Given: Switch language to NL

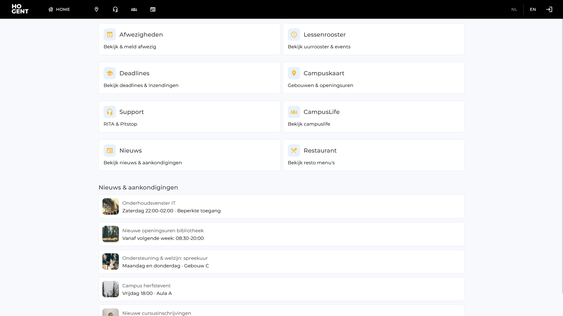Looking at the screenshot, I should click(x=514, y=9).
